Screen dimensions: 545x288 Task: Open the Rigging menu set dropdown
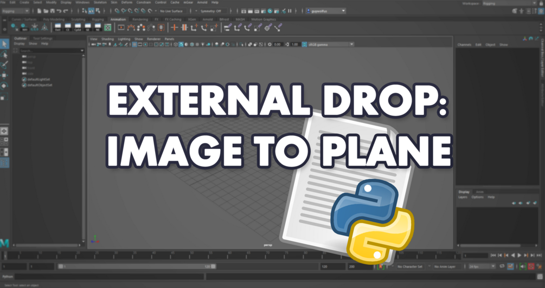[15, 11]
